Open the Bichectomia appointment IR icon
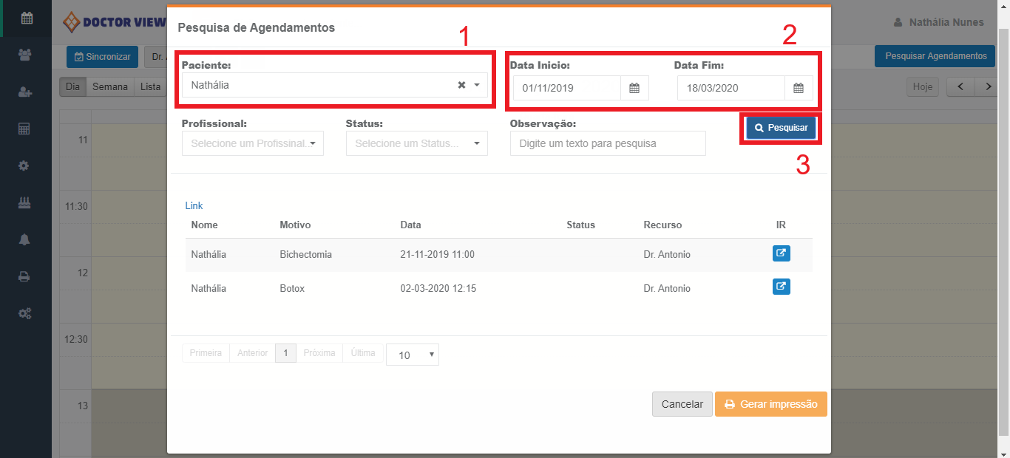1010x458 pixels. coord(781,253)
